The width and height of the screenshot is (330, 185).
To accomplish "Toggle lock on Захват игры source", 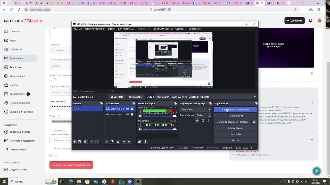I will click(x=132, y=114).
